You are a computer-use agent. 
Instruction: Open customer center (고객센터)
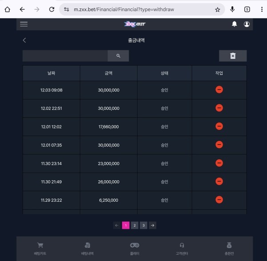182,248
